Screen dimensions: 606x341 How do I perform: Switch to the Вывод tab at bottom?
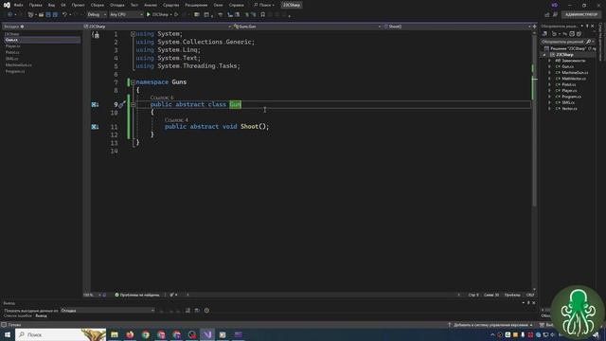coord(41,315)
